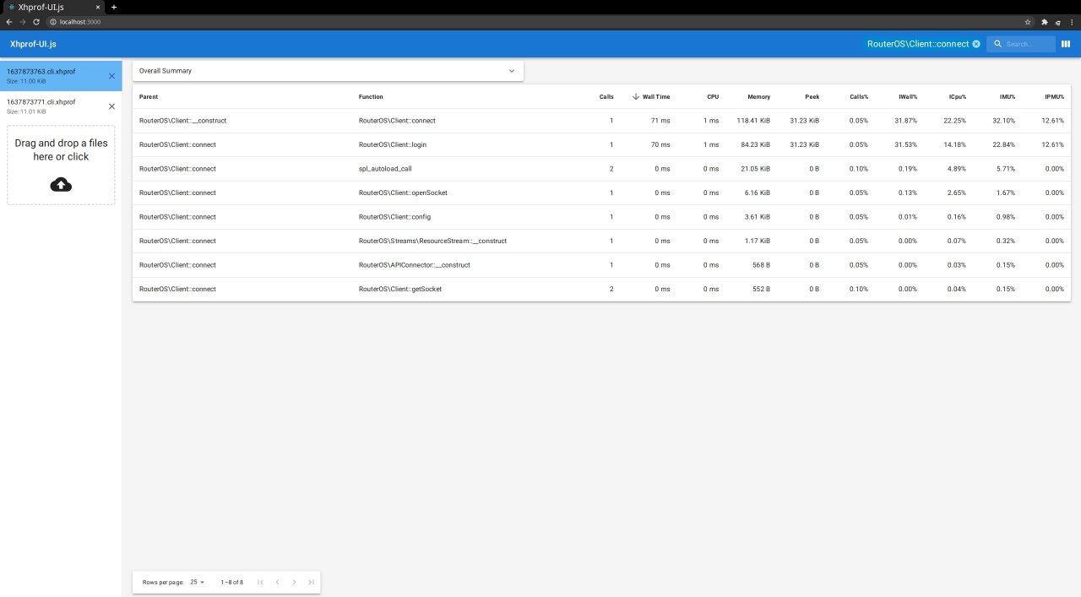Image resolution: width=1081 pixels, height=597 pixels.
Task: Open a new browser tab
Action: [114, 7]
